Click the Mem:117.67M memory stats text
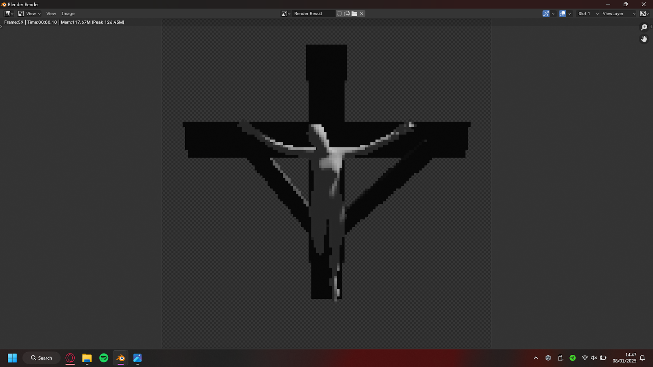Image resolution: width=653 pixels, height=367 pixels. [x=93, y=22]
